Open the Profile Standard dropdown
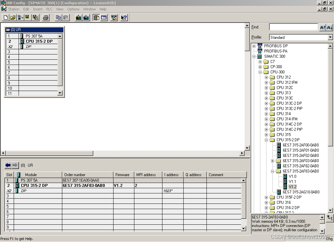Image resolution: width=334 pixels, height=242 pixels. [330, 37]
